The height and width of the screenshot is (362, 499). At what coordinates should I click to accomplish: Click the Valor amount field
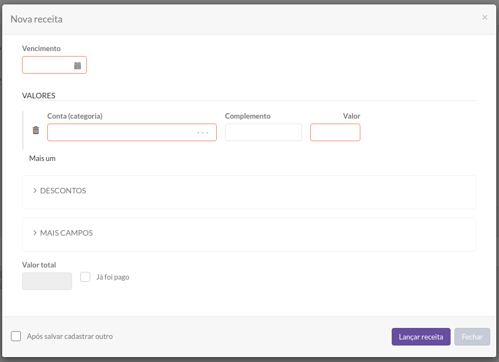coord(335,132)
